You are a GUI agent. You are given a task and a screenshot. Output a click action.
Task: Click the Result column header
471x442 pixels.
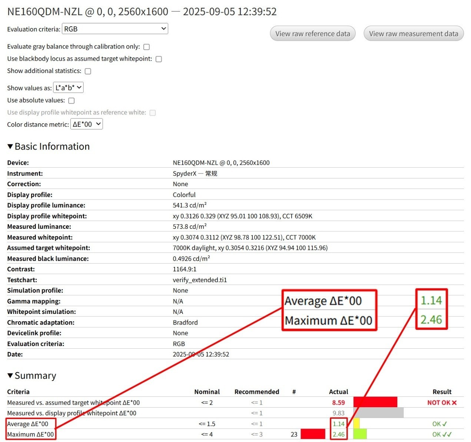(442, 392)
